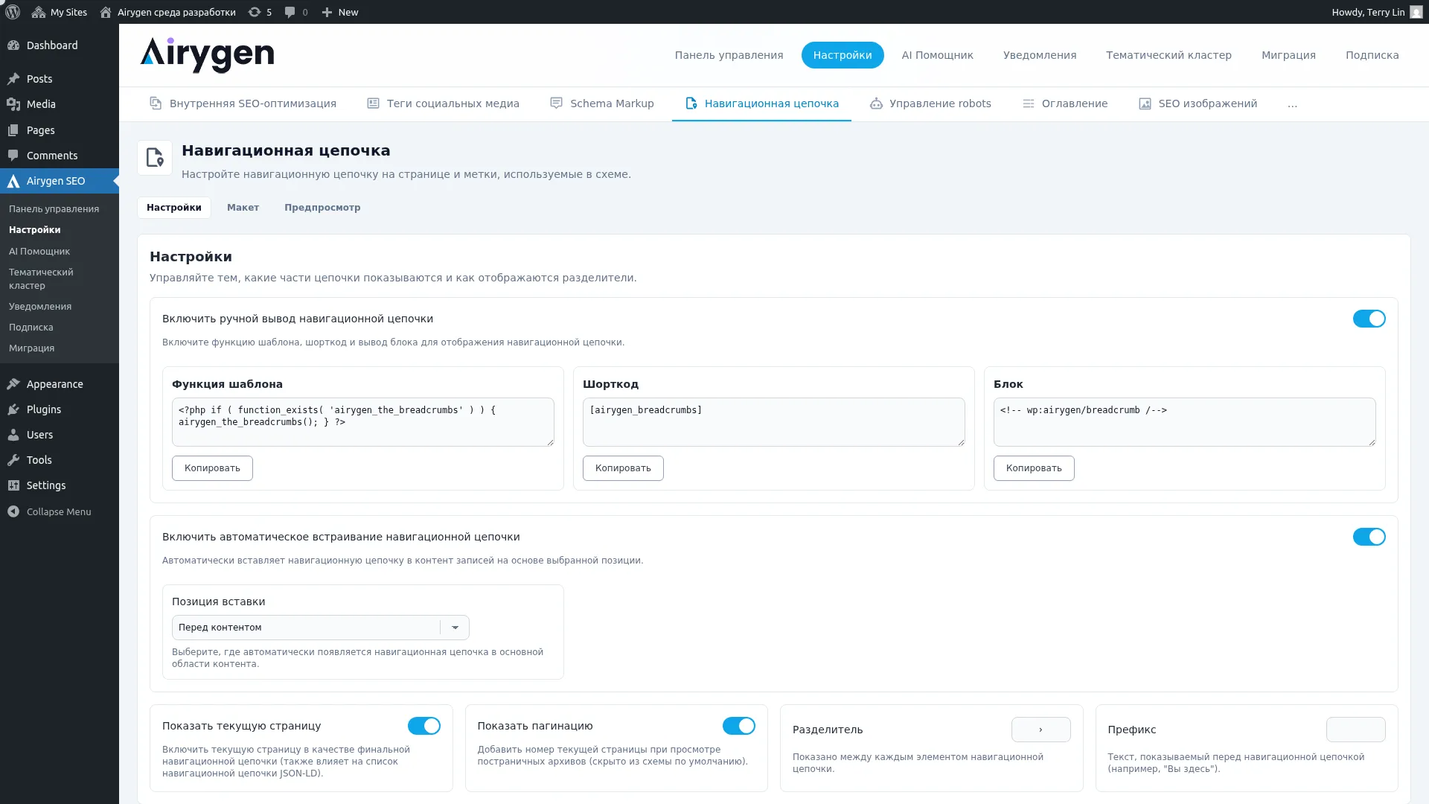1429x804 pixels.
Task: Open the Airygen среда разработки site menu
Action: coord(168,12)
